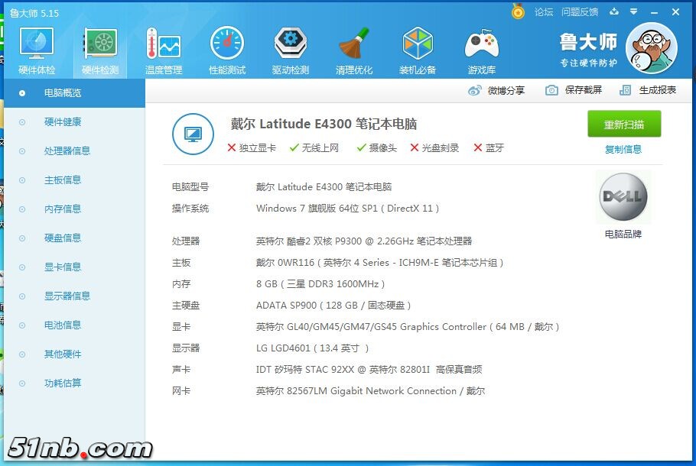Click the blue monitor icon beside the laptop name

click(193, 131)
